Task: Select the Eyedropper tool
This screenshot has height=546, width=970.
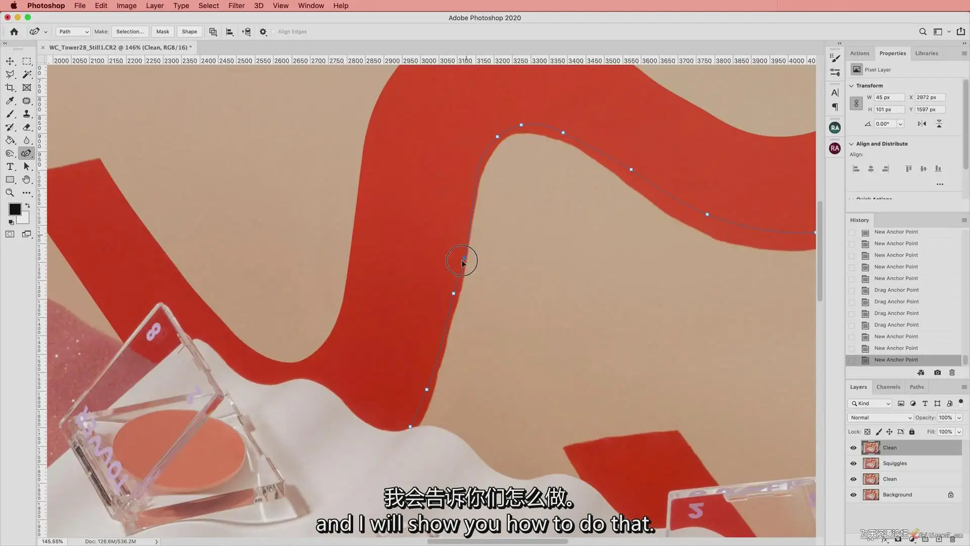Action: [10, 101]
